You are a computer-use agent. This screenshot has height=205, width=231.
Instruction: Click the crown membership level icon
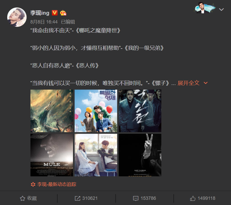[x=63, y=13]
